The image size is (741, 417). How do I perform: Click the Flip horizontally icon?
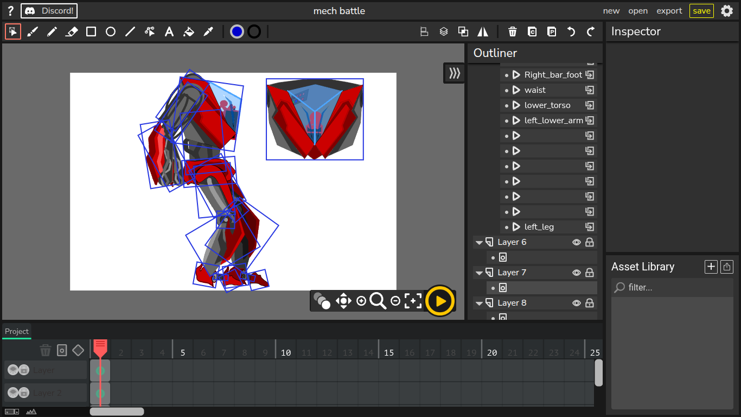click(x=483, y=32)
